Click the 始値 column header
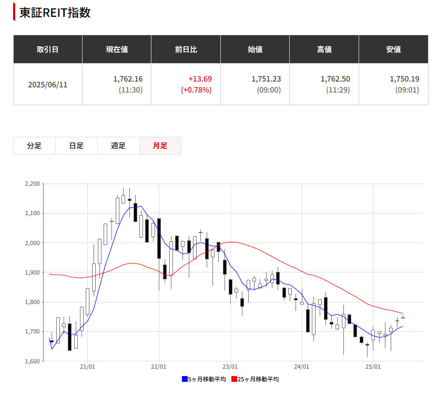Image resolution: width=448 pixels, height=405 pixels. (255, 49)
